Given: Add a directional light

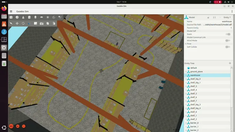Looking at the screenshot, I should [54, 17].
